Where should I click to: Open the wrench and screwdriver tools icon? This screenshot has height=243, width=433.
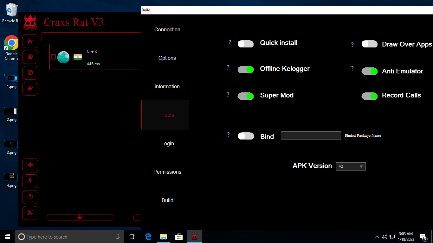tap(30, 213)
